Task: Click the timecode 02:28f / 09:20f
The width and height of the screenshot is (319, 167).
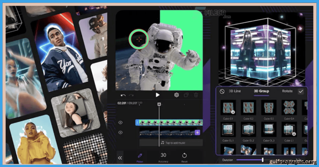Action: coord(128,103)
